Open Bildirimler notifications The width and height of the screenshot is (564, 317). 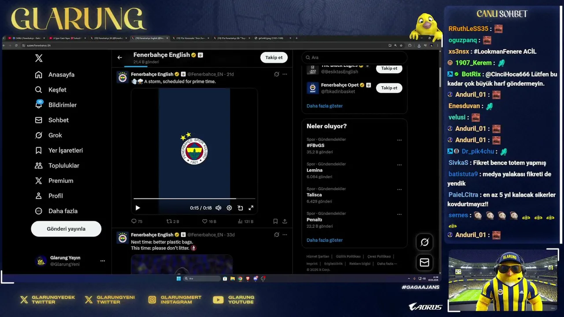coord(56,105)
